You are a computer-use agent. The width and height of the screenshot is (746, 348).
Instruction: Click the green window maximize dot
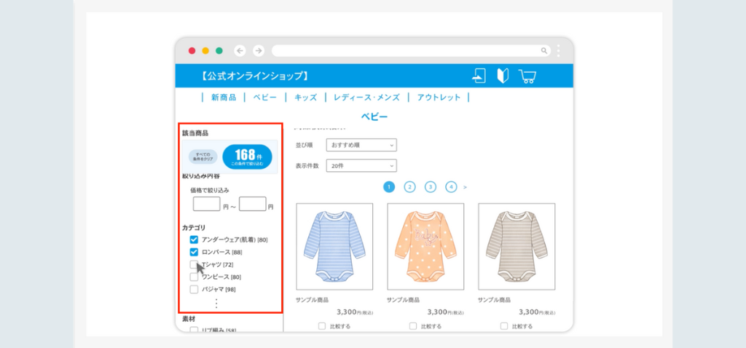(x=219, y=51)
